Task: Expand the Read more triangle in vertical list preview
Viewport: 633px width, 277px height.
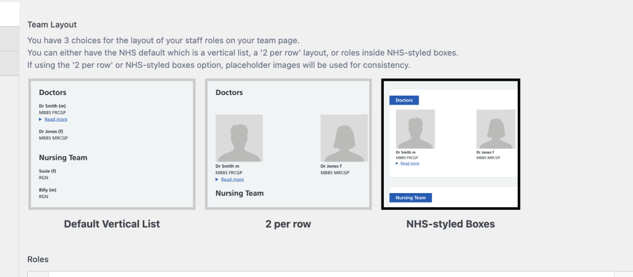Action: point(40,119)
